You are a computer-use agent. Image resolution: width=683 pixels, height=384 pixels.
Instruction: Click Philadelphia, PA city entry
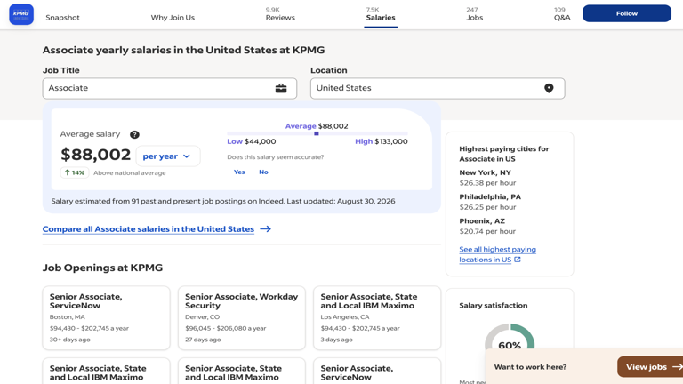pyautogui.click(x=490, y=196)
